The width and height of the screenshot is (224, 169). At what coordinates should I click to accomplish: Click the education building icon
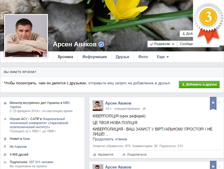(x=5, y=119)
